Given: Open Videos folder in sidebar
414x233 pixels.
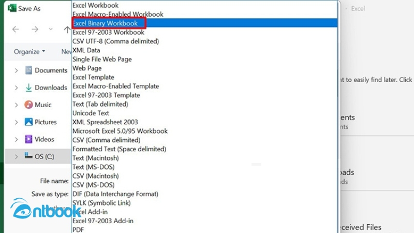Looking at the screenshot, I should (x=39, y=139).
